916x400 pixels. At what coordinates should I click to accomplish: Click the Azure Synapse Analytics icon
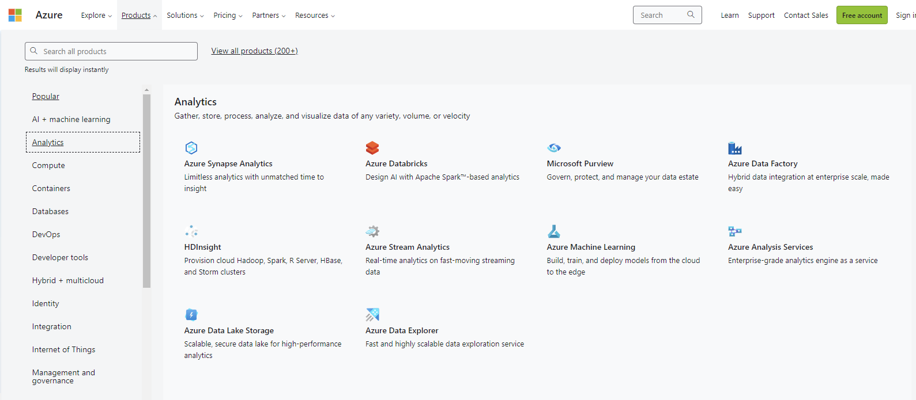(x=191, y=148)
